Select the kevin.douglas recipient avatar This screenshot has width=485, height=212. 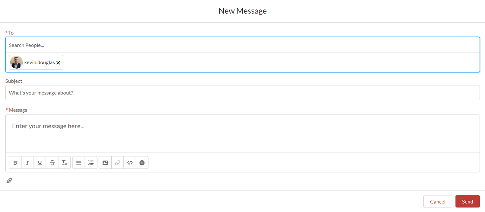point(16,62)
